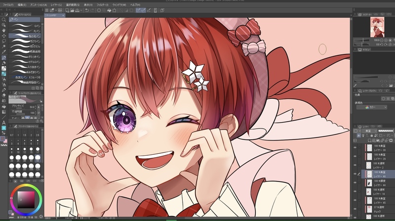Screen dimensions: 395x221
Task: Select the カリグラフィ sub tool
Action: coord(25,46)
